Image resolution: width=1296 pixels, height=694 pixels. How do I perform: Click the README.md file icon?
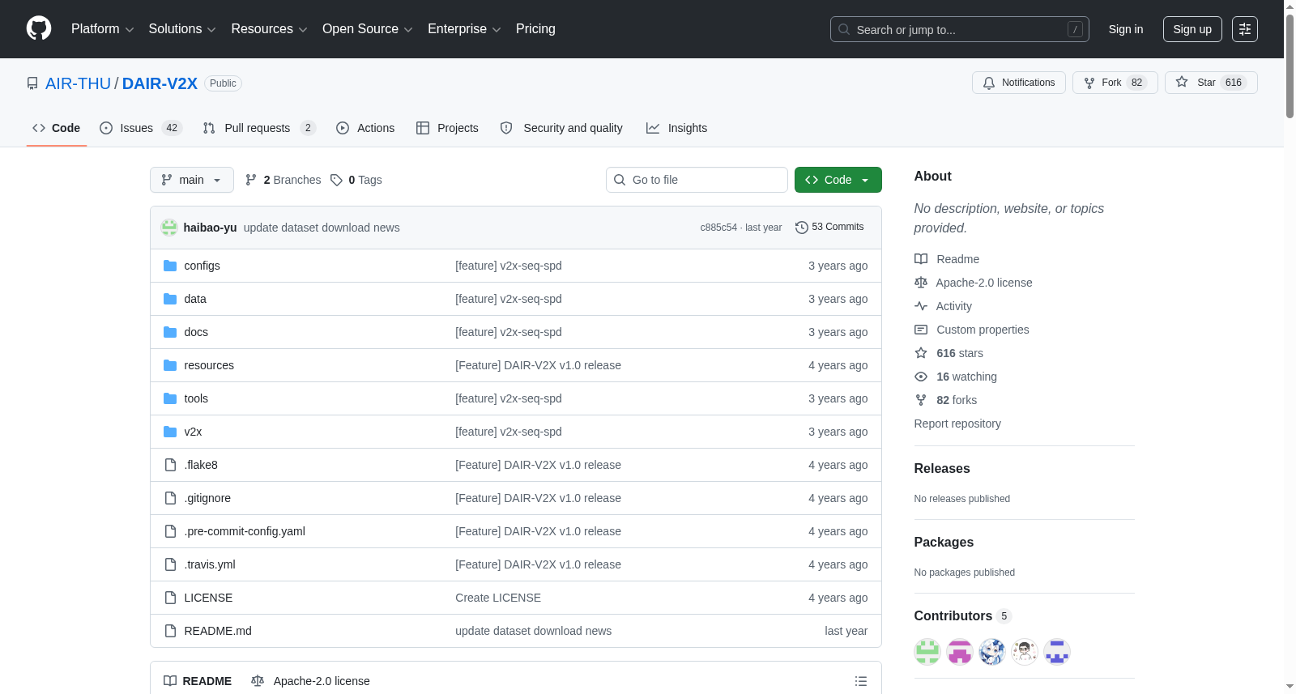coord(170,631)
